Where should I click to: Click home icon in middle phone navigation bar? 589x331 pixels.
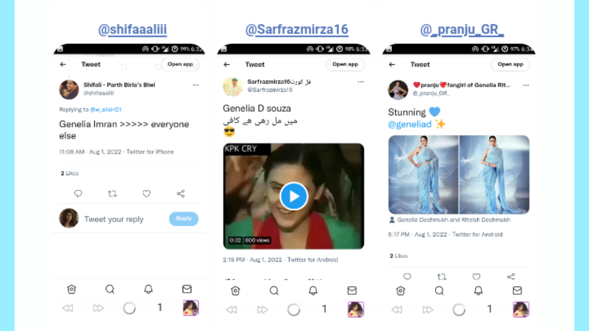[x=235, y=290]
